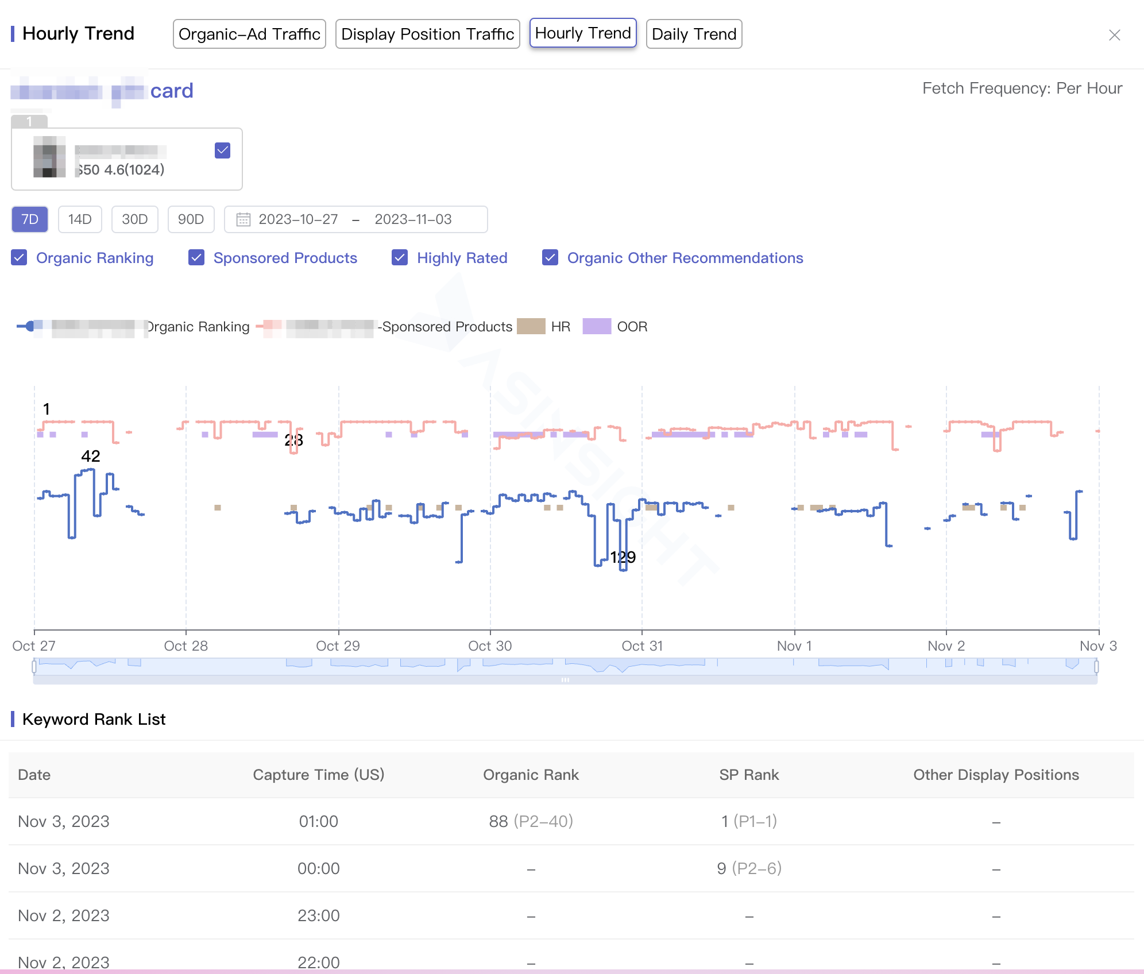Click the Organic Ranking legend marker
The image size is (1144, 974).
pyautogui.click(x=29, y=326)
